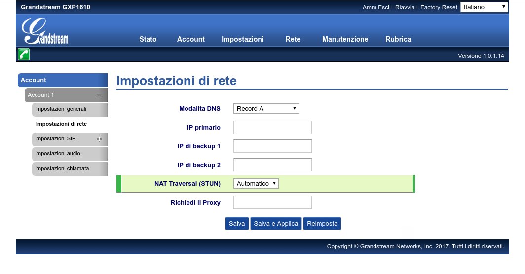Click the Salva e Applica button
The image size is (525, 274).
point(276,223)
